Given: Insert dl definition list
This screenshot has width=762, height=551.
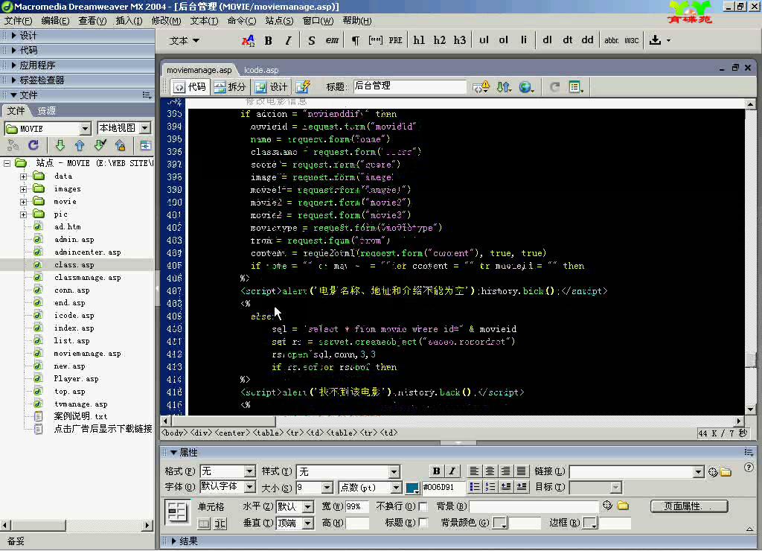Looking at the screenshot, I should (547, 40).
